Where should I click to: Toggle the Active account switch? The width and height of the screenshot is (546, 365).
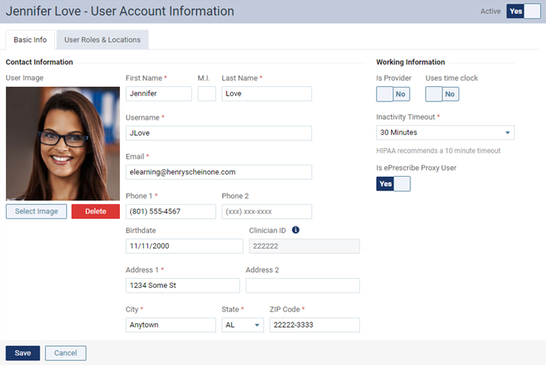[523, 11]
